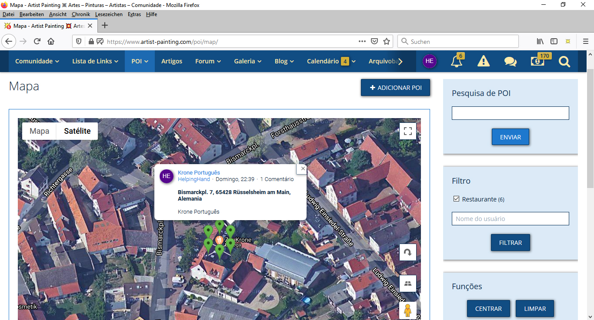Open the Datei menu

click(9, 14)
